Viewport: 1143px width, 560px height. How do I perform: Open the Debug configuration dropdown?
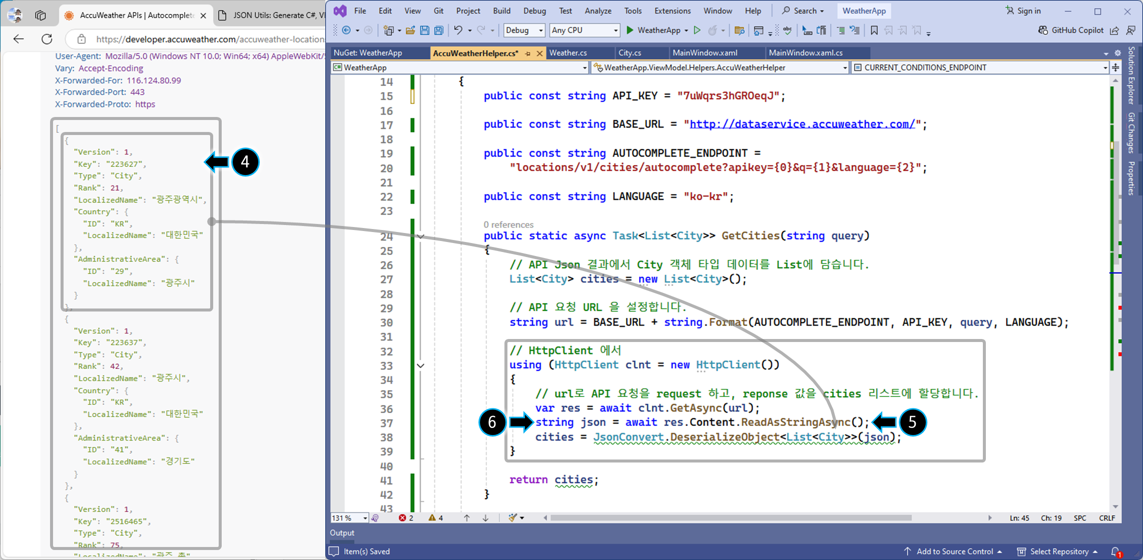click(x=540, y=30)
